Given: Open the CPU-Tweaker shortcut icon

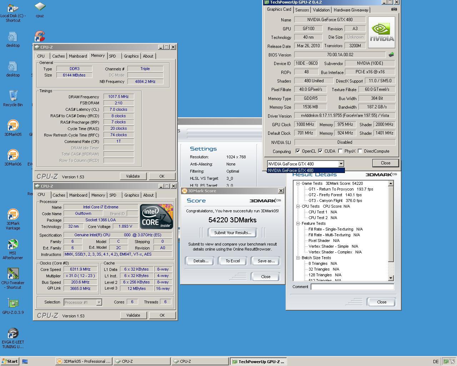Looking at the screenshot, I should [x=13, y=273].
